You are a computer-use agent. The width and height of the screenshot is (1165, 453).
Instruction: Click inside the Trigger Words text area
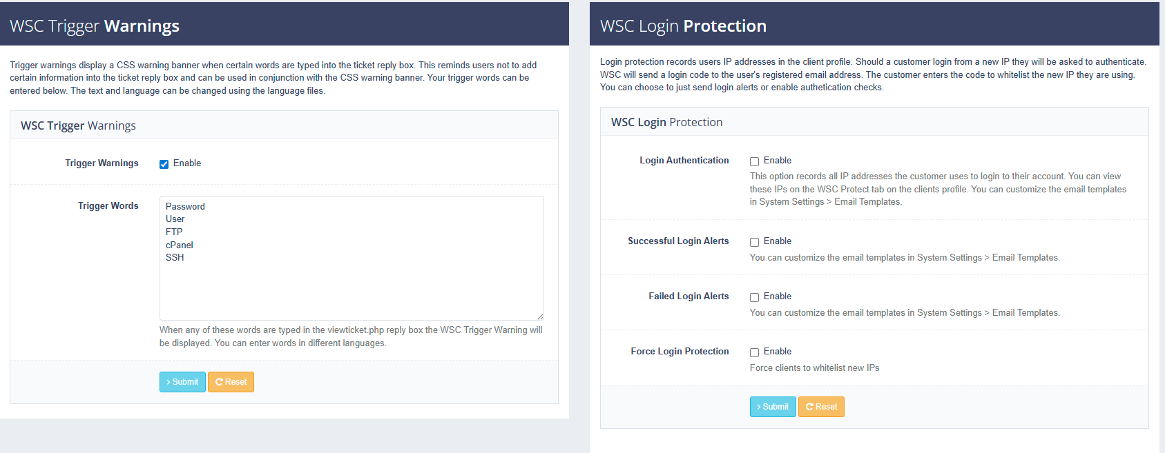pos(352,258)
